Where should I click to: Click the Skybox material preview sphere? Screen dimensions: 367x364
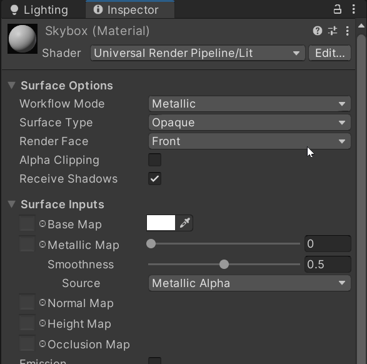click(23, 39)
